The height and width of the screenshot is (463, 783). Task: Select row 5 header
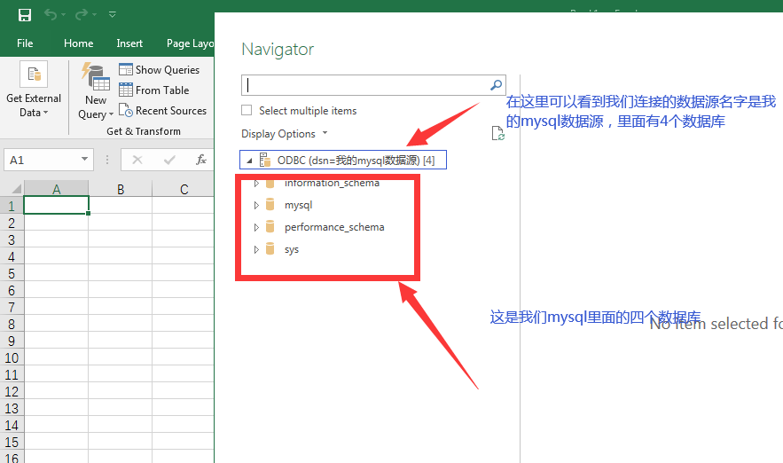coord(12,273)
